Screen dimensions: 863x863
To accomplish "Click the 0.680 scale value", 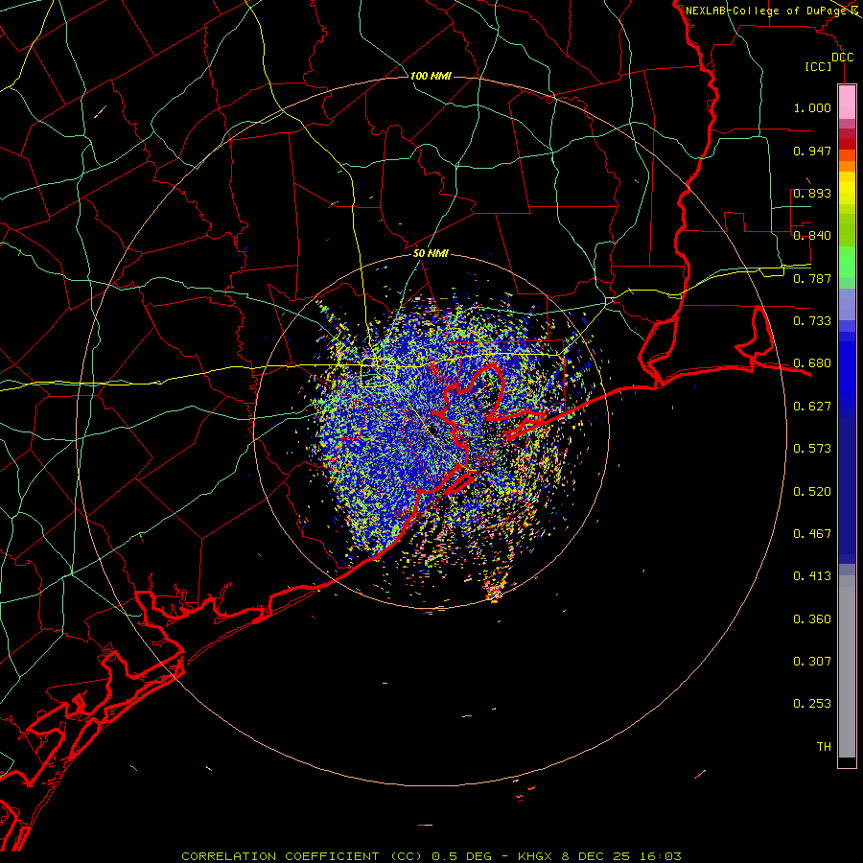I will pyautogui.click(x=812, y=363).
